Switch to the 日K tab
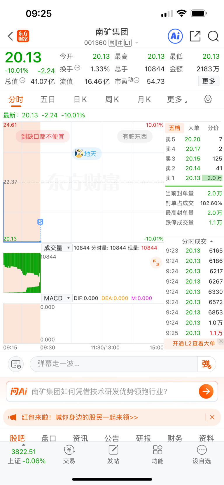 [x=80, y=100]
